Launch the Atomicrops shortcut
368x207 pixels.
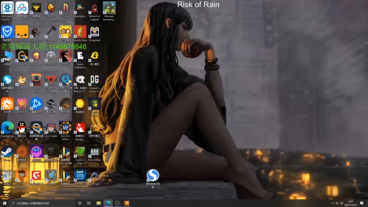pos(22,106)
